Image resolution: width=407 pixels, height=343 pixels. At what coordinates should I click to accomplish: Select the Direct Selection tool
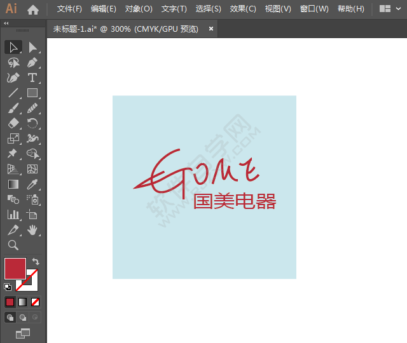click(32, 48)
